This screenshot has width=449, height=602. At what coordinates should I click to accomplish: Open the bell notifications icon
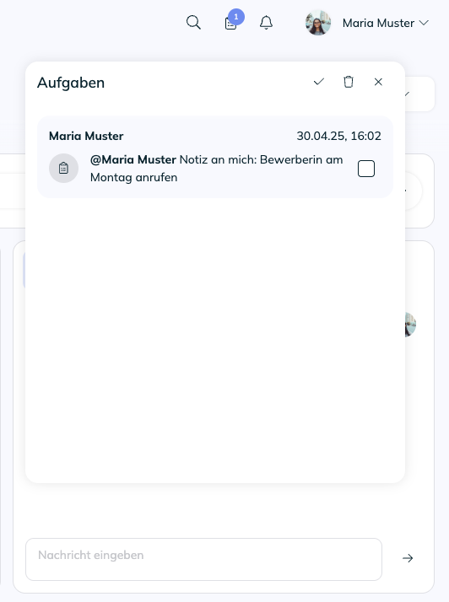(x=266, y=23)
